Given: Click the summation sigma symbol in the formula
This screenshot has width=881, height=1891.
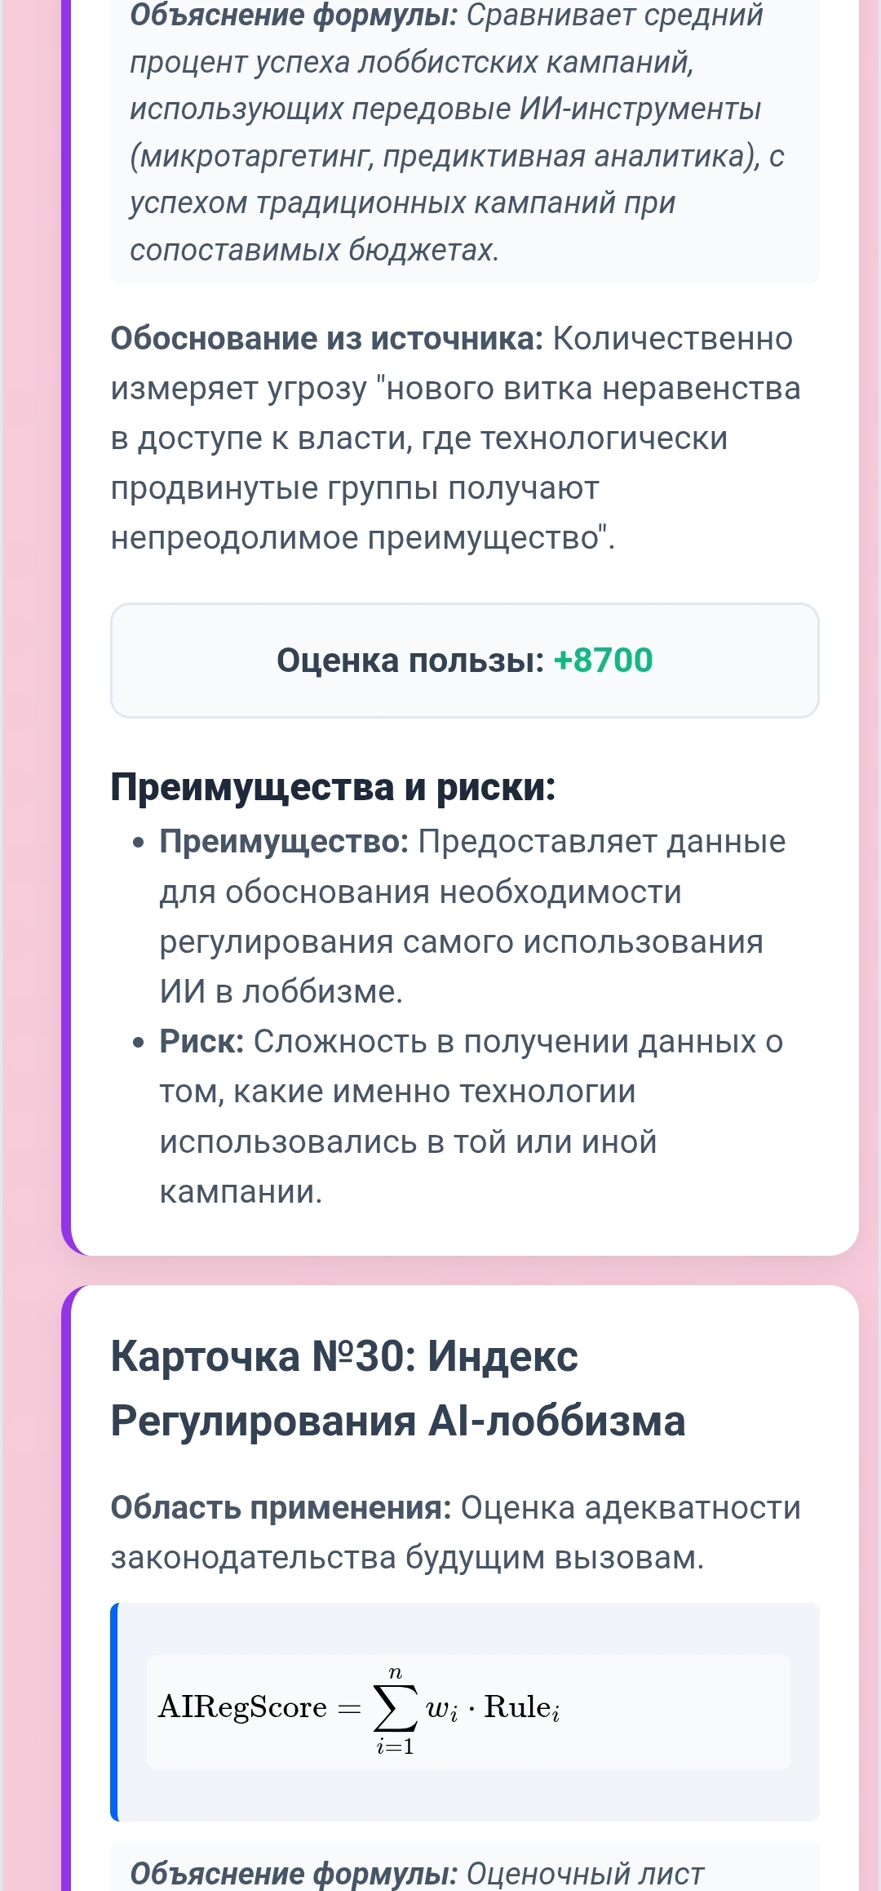Looking at the screenshot, I should (x=395, y=1708).
